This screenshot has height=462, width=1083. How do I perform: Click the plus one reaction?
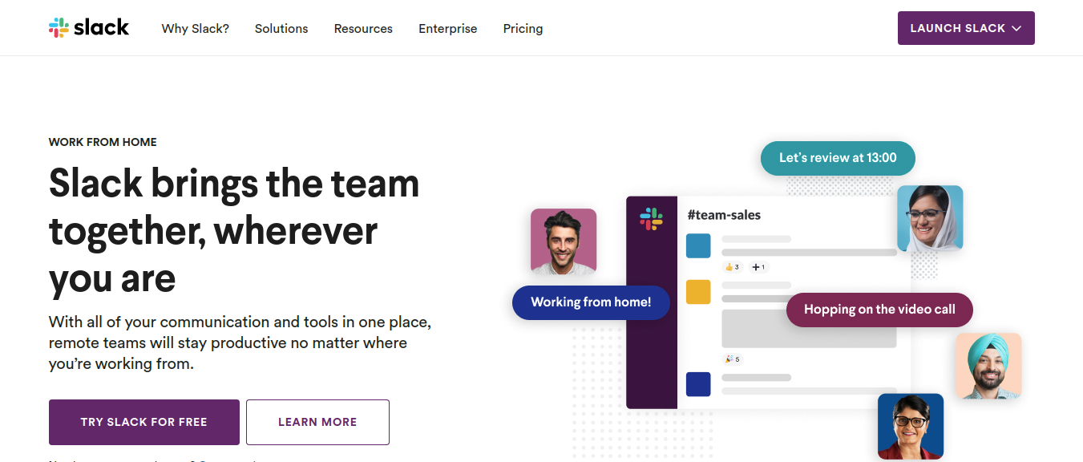point(758,267)
